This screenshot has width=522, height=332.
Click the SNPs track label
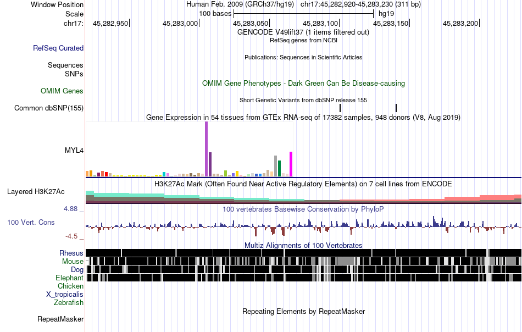click(x=74, y=74)
